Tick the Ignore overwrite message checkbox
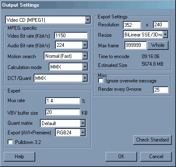Image resolution: width=176 pixels, height=167 pixels. (x=101, y=81)
